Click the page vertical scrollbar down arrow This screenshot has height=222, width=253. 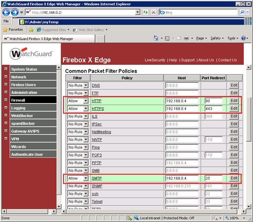click(x=248, y=206)
